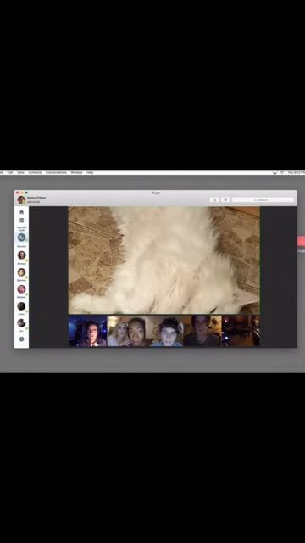Open the Edit menu
305x543 pixels.
click(x=10, y=172)
